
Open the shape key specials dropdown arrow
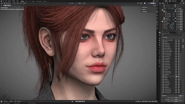coord(183,44)
